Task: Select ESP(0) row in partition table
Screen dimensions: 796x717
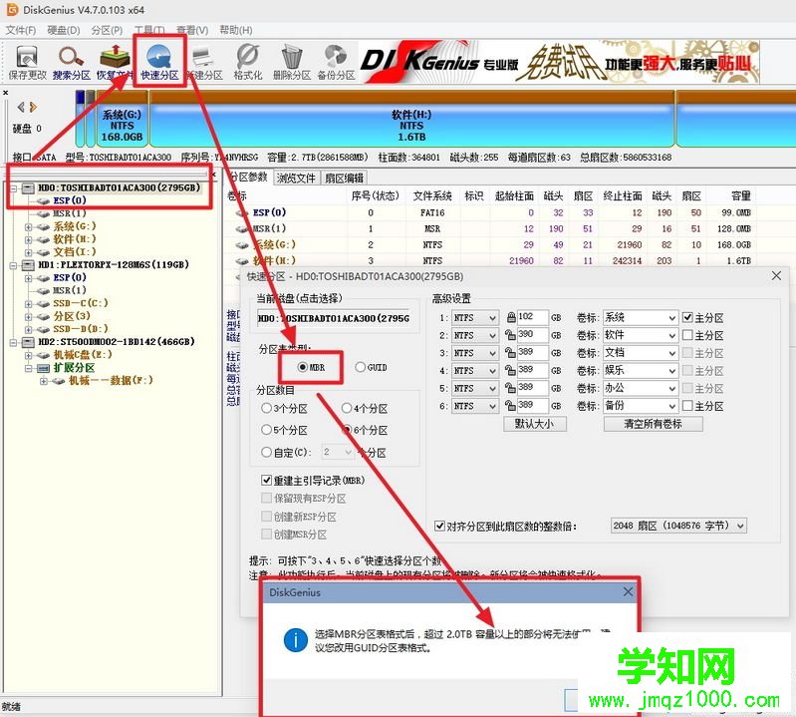Action: [492, 212]
